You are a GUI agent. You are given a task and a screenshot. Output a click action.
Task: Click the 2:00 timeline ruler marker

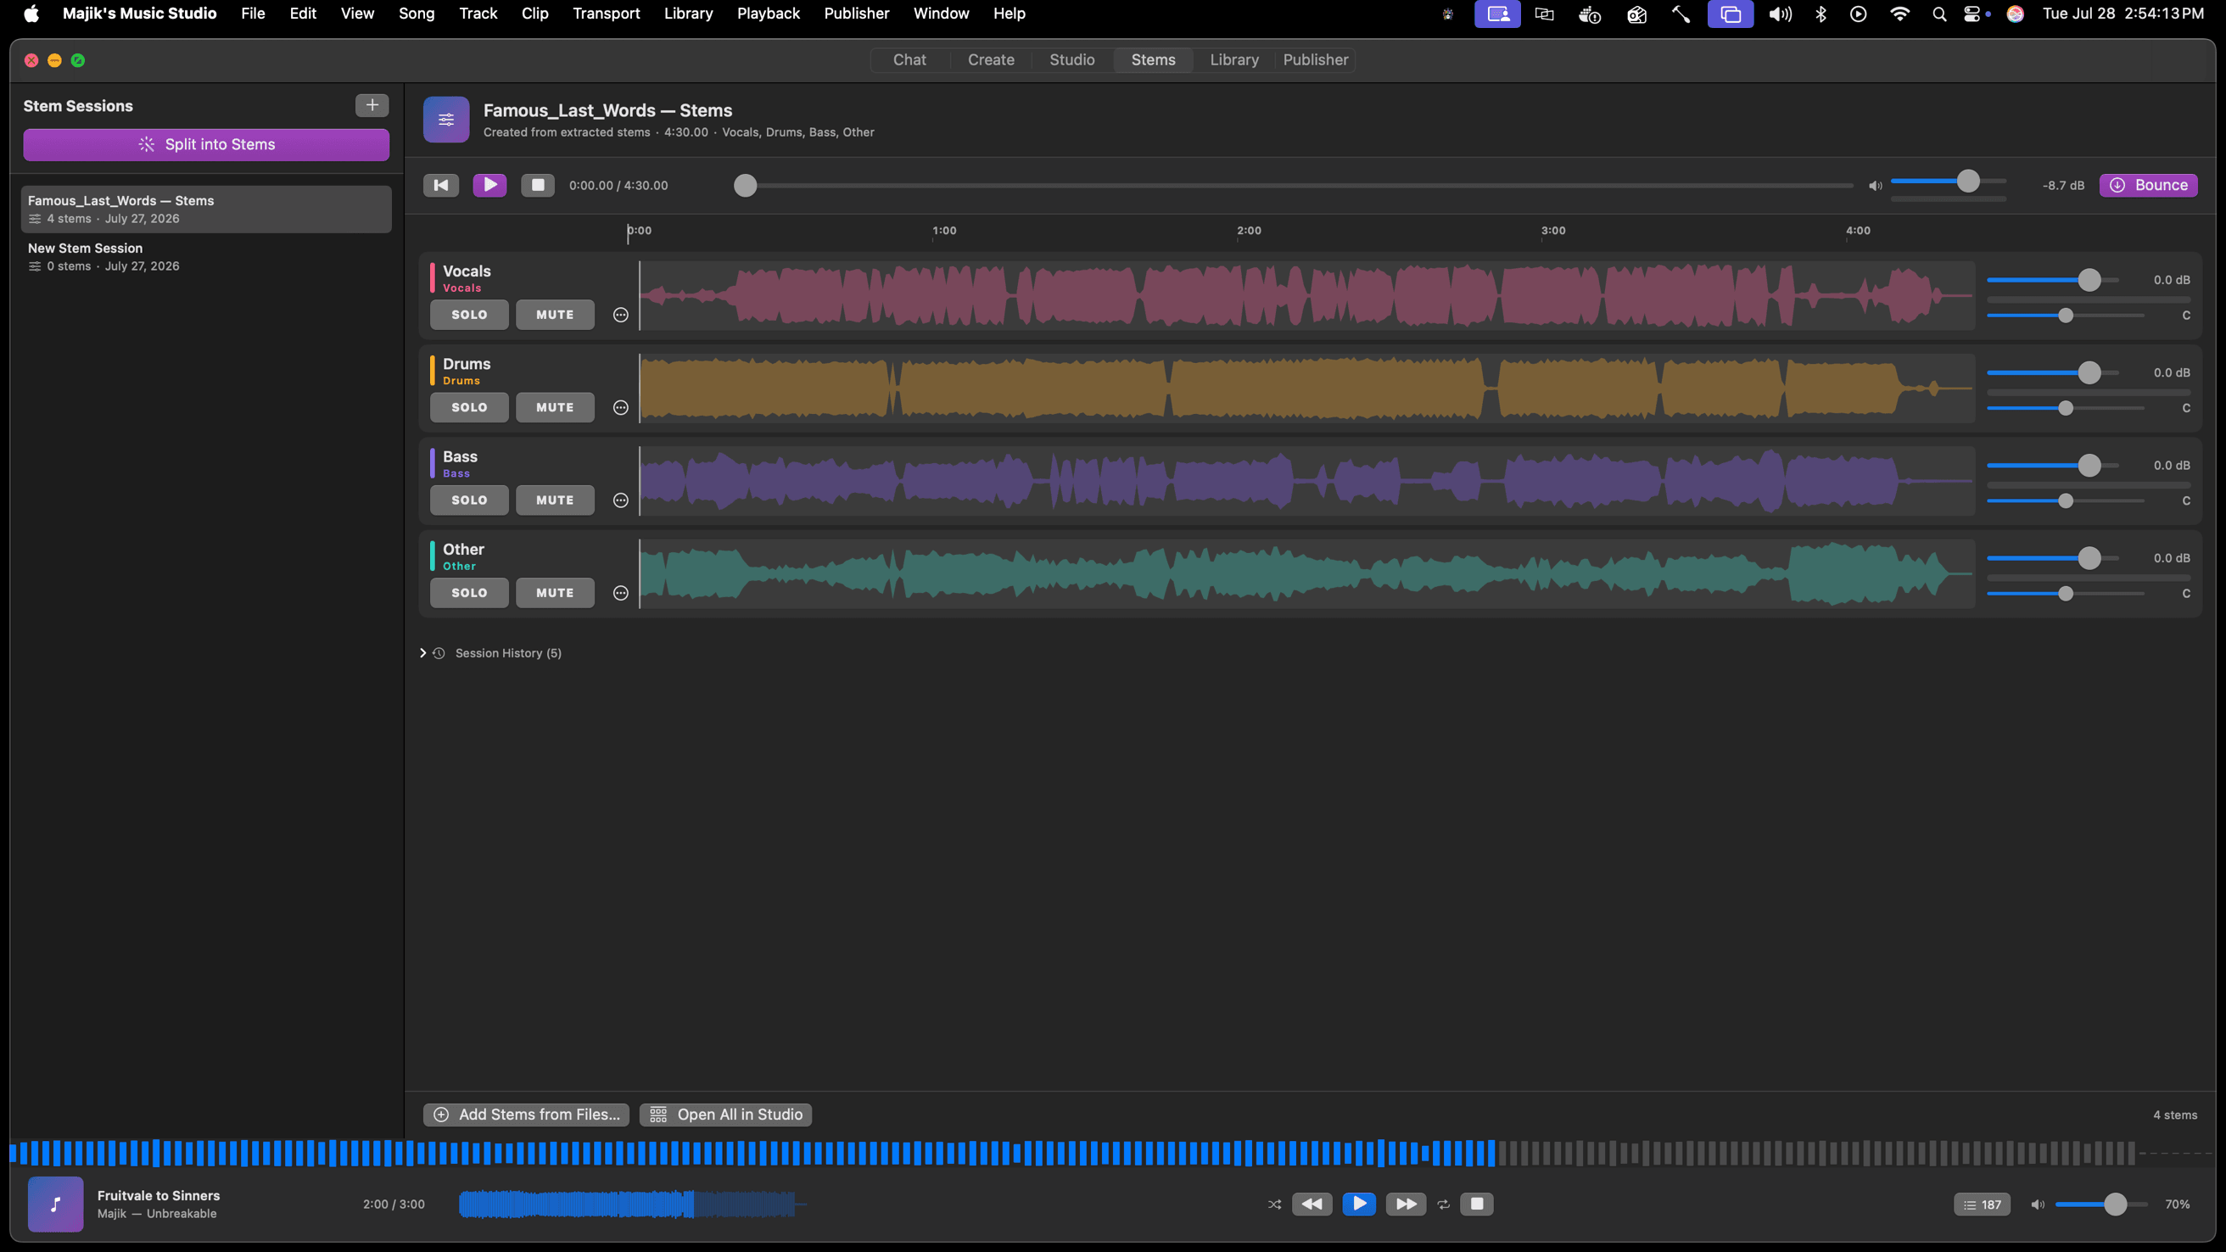pos(1249,231)
